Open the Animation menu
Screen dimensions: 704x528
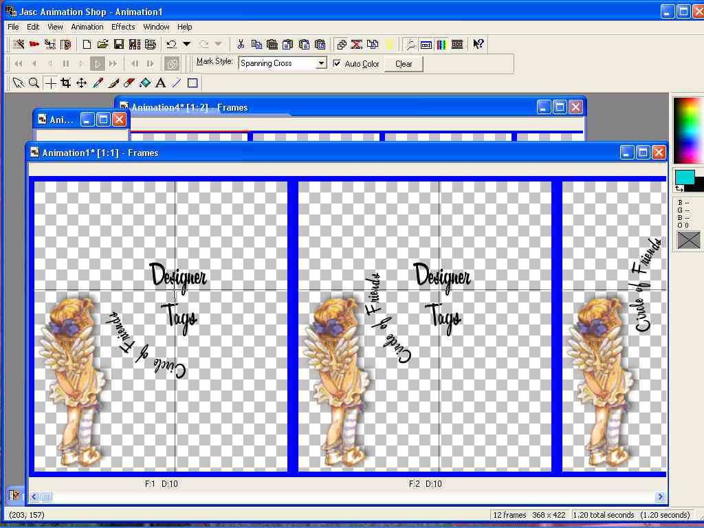(87, 27)
